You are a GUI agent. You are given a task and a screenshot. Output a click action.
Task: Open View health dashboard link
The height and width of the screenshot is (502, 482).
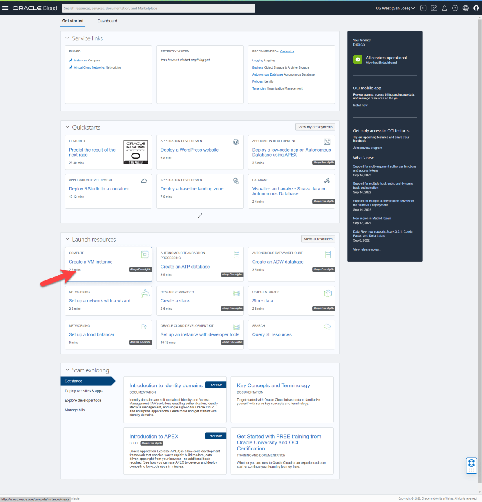(x=381, y=63)
